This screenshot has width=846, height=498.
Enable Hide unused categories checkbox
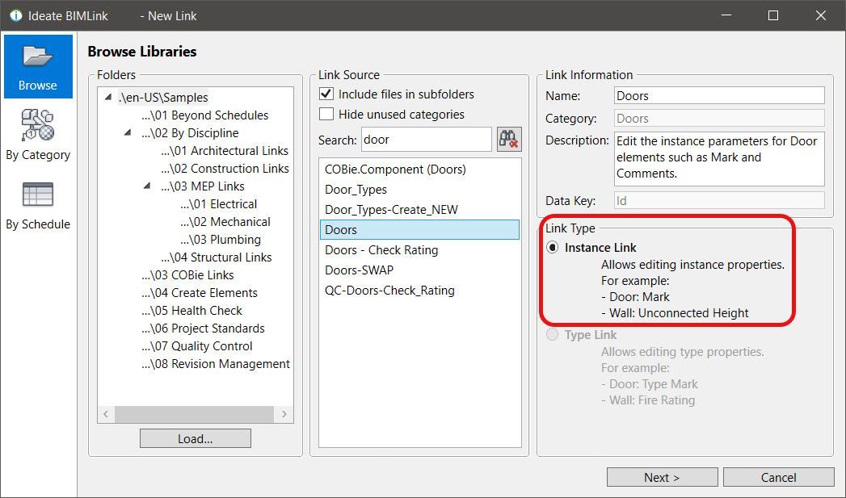(326, 115)
